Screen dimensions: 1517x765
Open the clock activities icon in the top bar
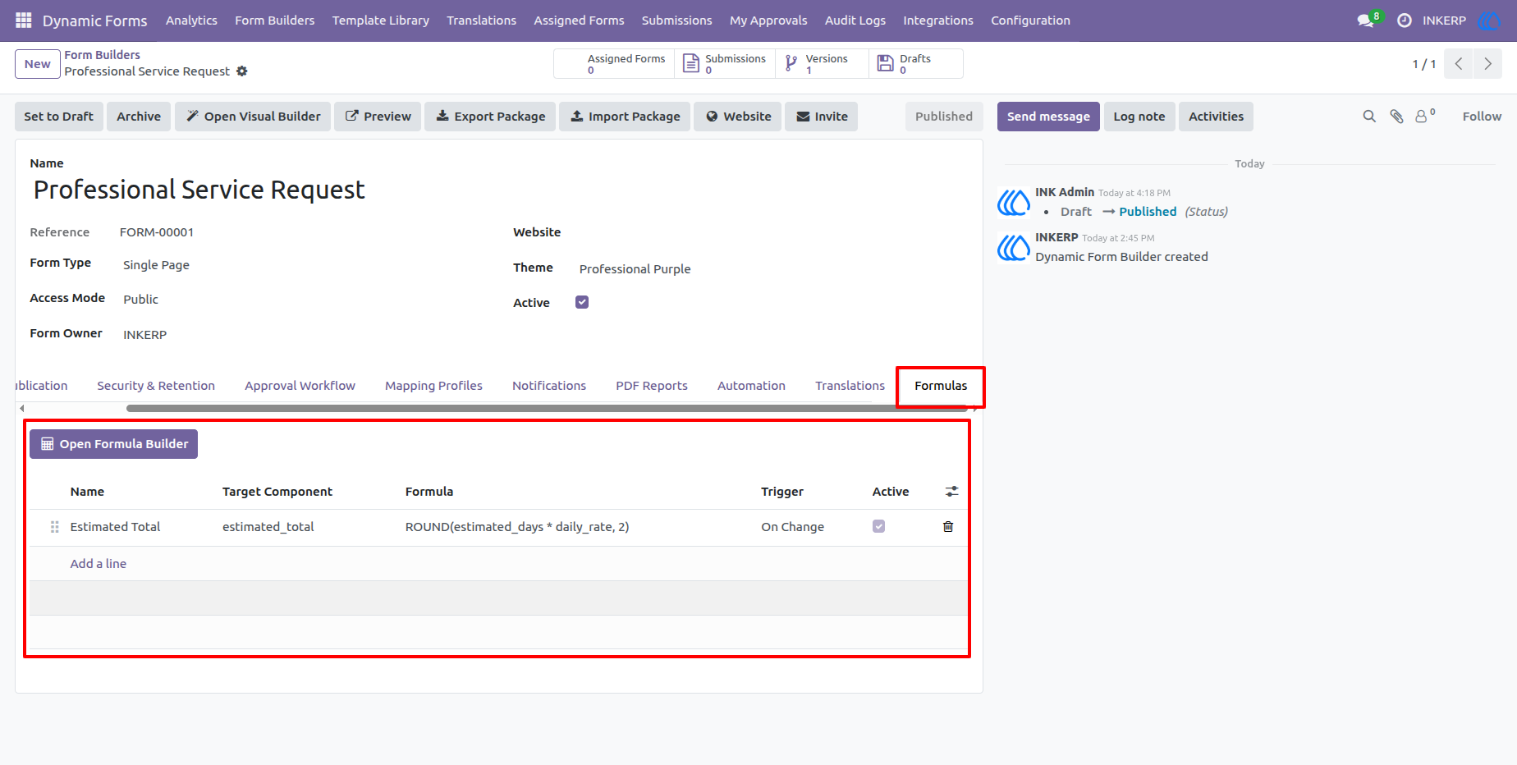(1405, 20)
